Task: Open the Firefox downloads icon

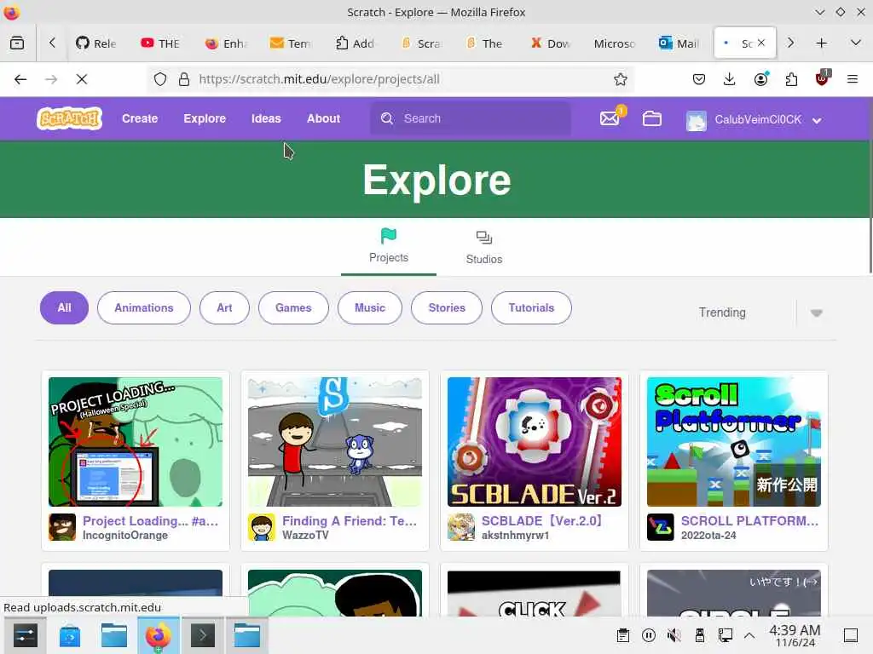Action: [x=730, y=79]
